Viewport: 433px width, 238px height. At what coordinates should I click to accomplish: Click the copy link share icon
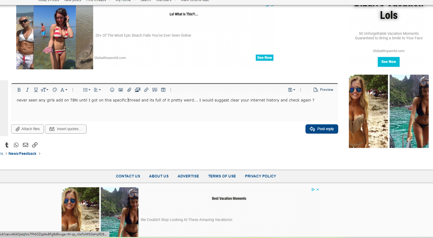(x=35, y=145)
